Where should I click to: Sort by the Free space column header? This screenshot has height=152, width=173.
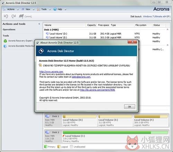coord(103,25)
